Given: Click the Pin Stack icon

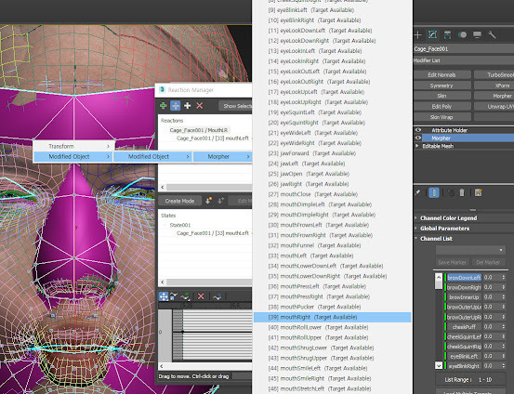Looking at the screenshot, I should tap(417, 192).
